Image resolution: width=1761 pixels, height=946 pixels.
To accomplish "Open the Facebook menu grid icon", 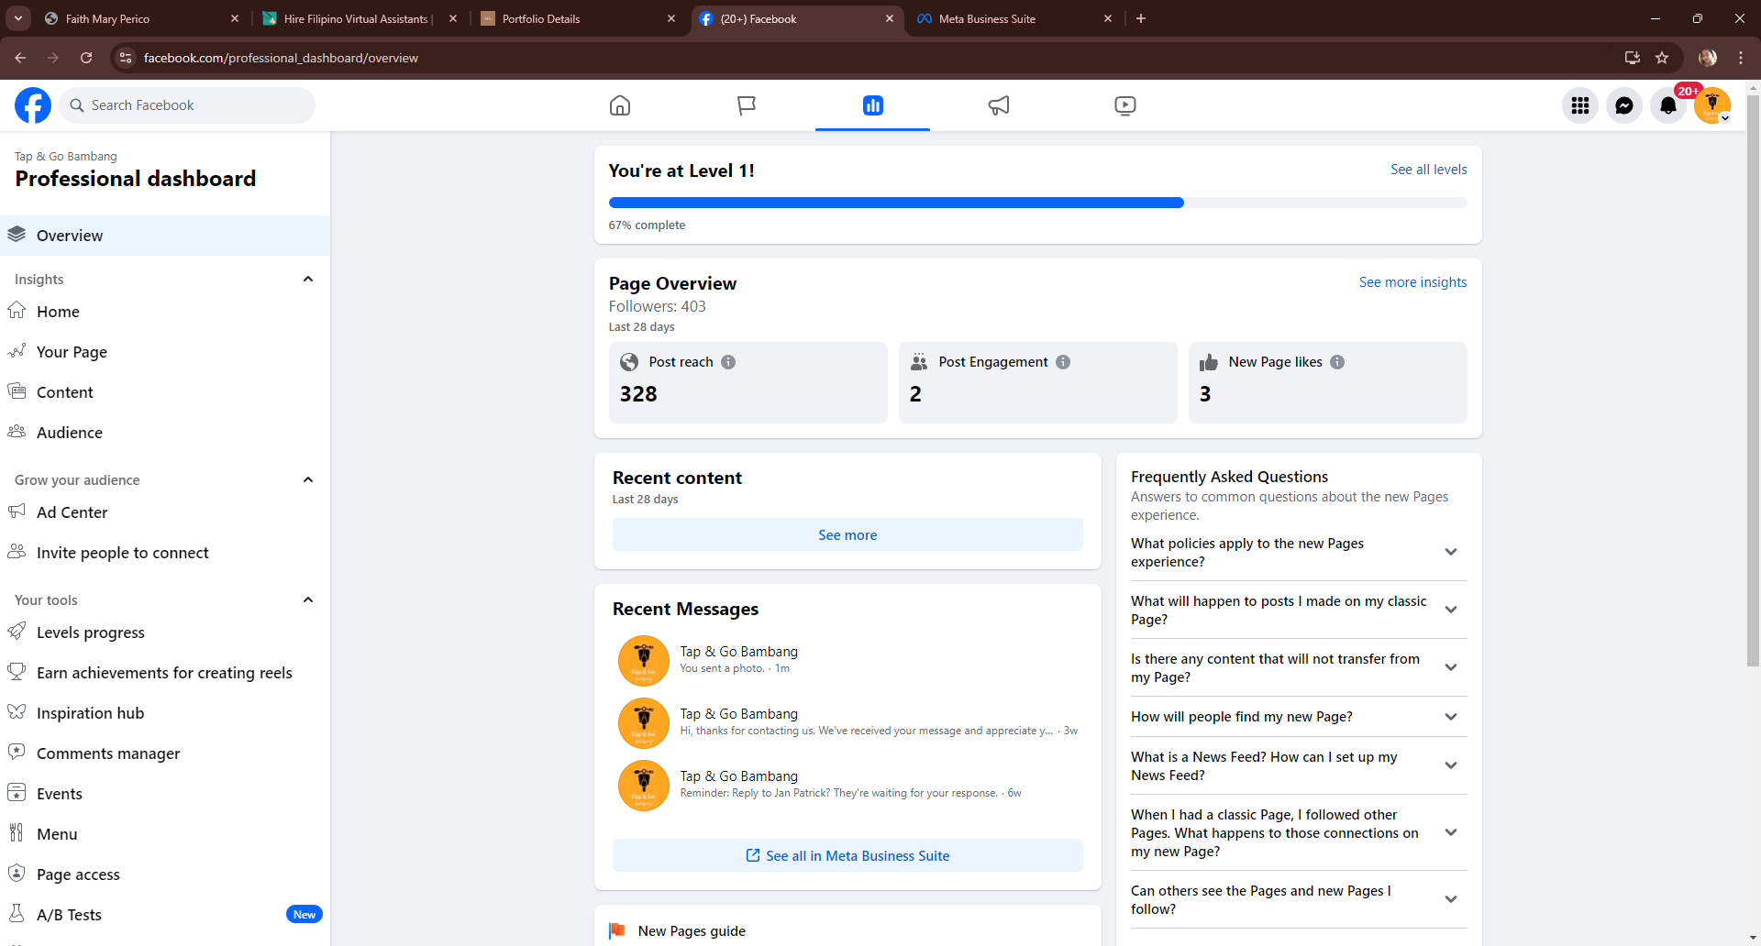I will (x=1580, y=105).
